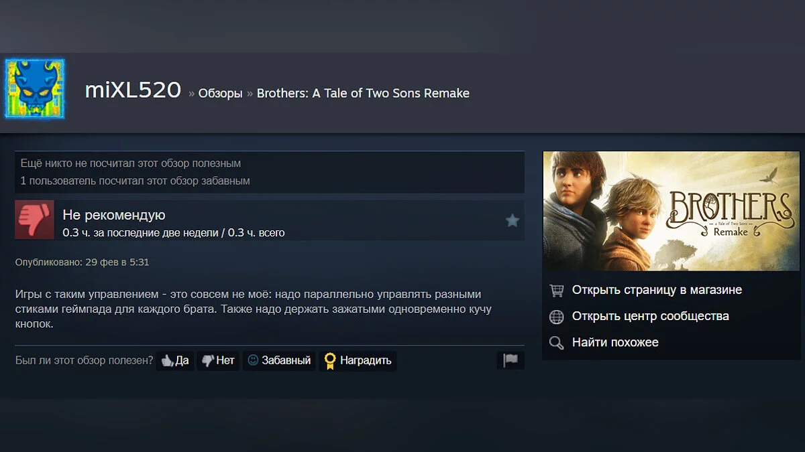805x452 pixels.
Task: Click the Brothers Remake game cover image
Action: 672,211
